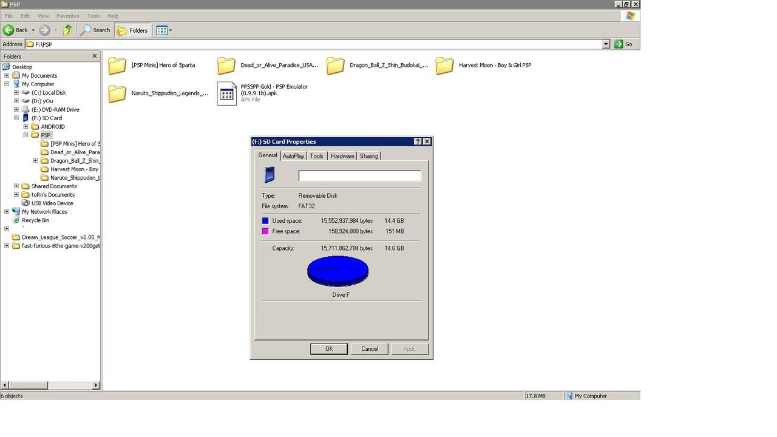777x437 pixels.
Task: Open the File menu
Action: [8, 16]
